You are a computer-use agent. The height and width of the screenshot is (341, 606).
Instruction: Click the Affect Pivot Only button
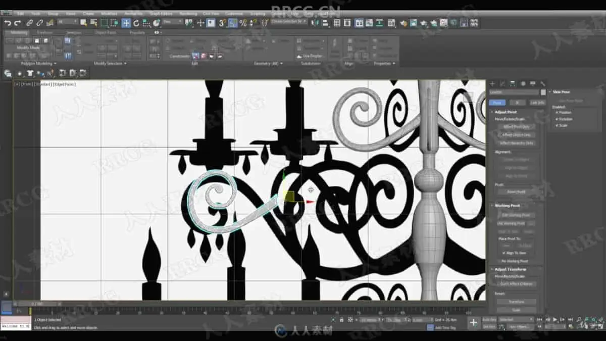[x=516, y=127]
